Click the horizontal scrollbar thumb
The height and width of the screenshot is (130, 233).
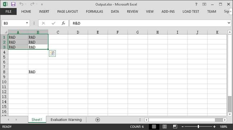click(182, 120)
